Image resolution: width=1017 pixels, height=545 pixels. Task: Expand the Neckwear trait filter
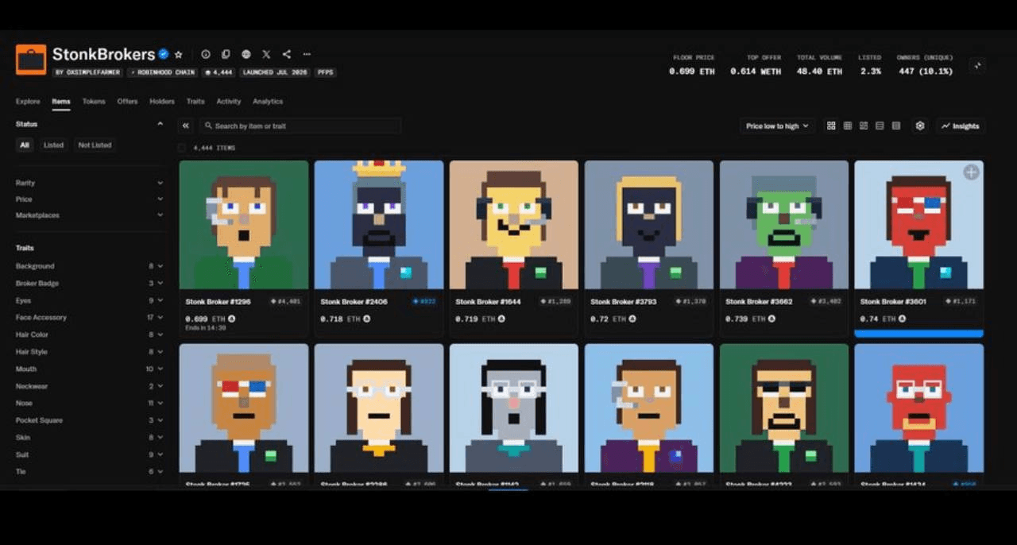(90, 386)
